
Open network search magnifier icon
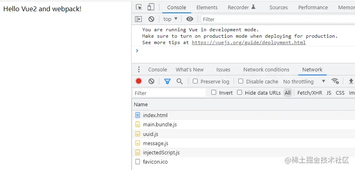pos(180,81)
